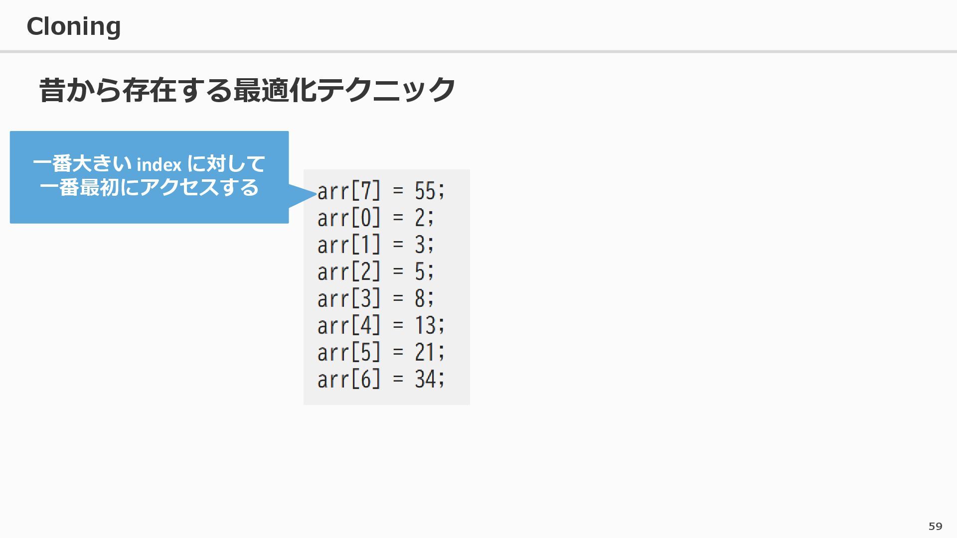Click the code line arr[0] = 2;

tap(375, 218)
